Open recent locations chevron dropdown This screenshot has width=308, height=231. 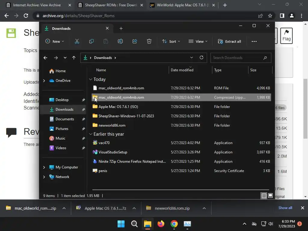tap(65, 58)
